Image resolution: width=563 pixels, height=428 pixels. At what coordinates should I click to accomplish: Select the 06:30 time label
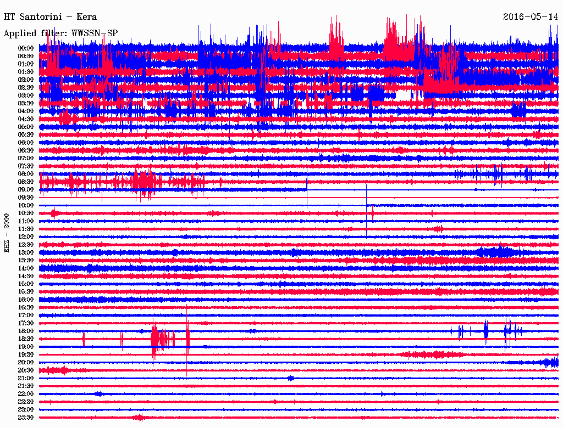(26, 150)
